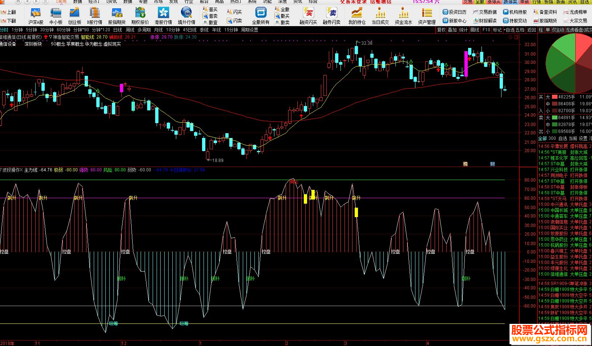This screenshot has width=592, height=346.
Task: Click the 信维通信 大单压盘 alert row
Action: tap(565, 274)
